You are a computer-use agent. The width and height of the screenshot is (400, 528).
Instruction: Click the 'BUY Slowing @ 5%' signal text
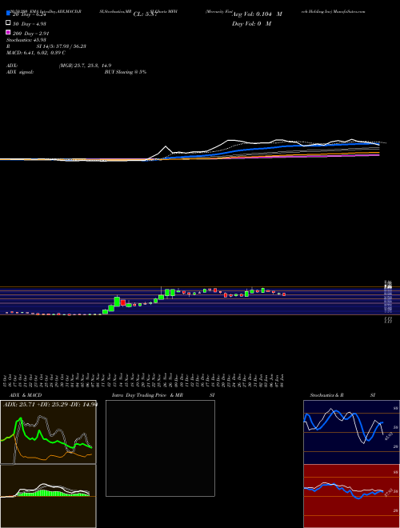click(126, 72)
